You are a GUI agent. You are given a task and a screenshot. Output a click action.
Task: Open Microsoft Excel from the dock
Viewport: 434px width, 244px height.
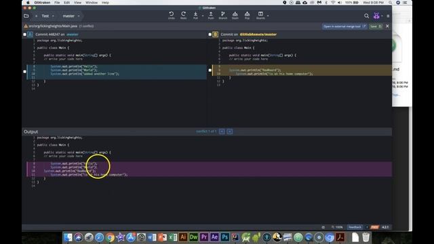[173, 237]
